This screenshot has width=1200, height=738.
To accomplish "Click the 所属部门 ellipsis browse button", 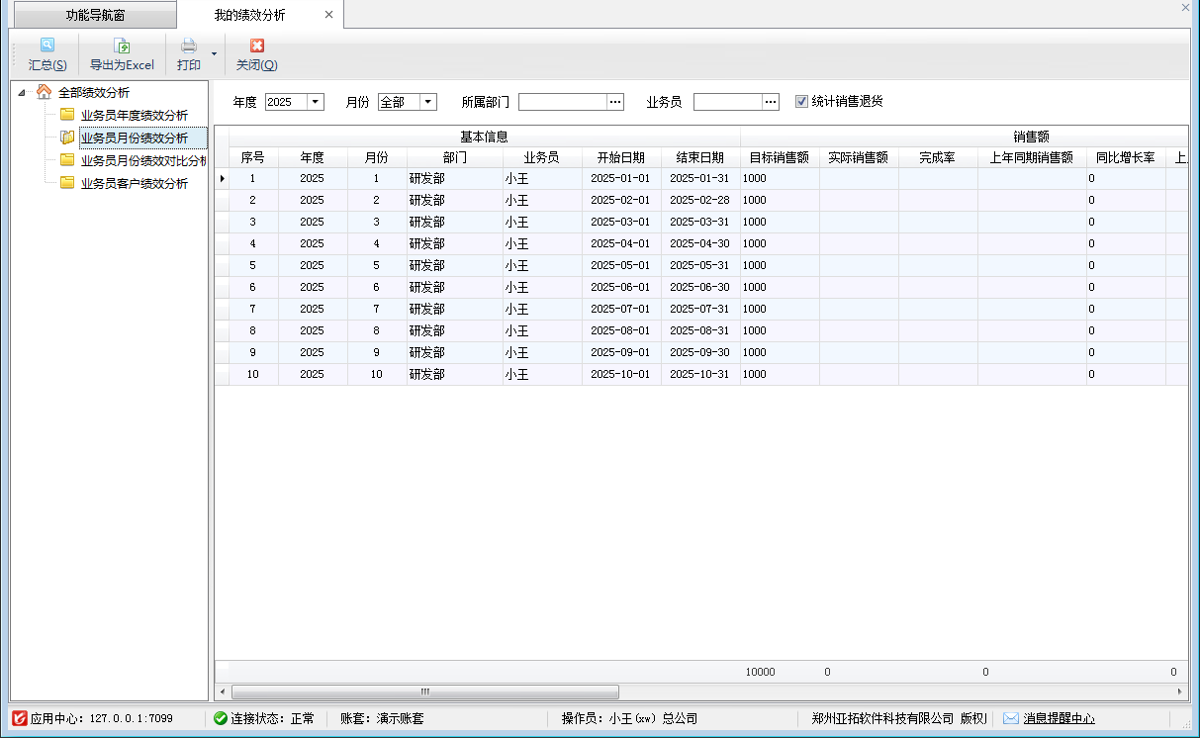I will 615,102.
